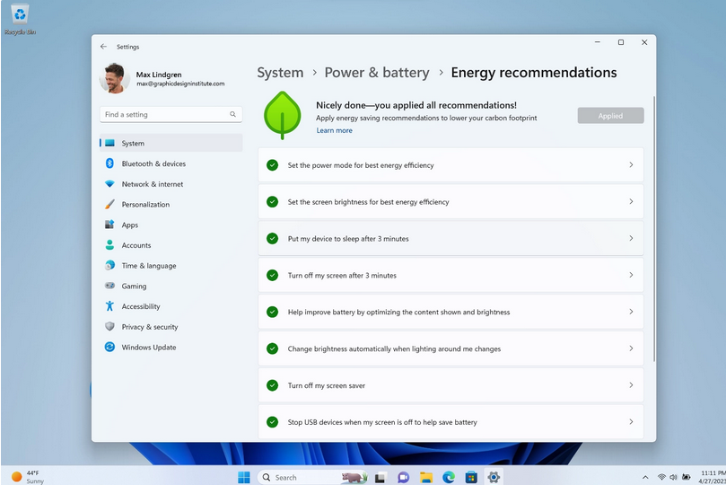Open Network & internet settings
The width and height of the screenshot is (726, 485).
(x=171, y=184)
